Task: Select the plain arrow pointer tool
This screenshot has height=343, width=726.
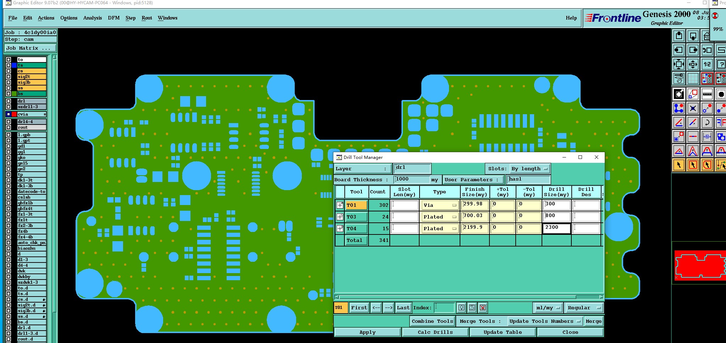Action: point(679,165)
